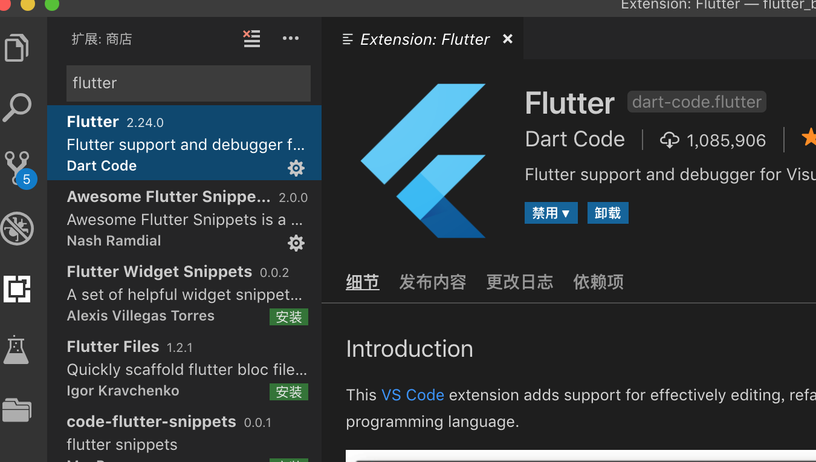Select the Extension: Flutter editor tab

click(x=422, y=39)
